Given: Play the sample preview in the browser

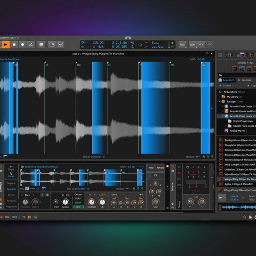Looking at the screenshot, I should point(221,198).
